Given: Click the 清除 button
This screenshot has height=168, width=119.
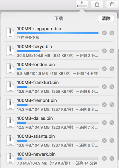Looking at the screenshot, I should (106, 18).
